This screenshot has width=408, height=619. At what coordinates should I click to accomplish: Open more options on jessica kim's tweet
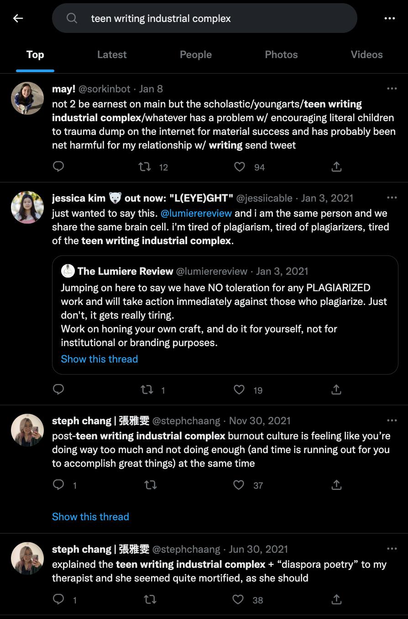coord(392,198)
